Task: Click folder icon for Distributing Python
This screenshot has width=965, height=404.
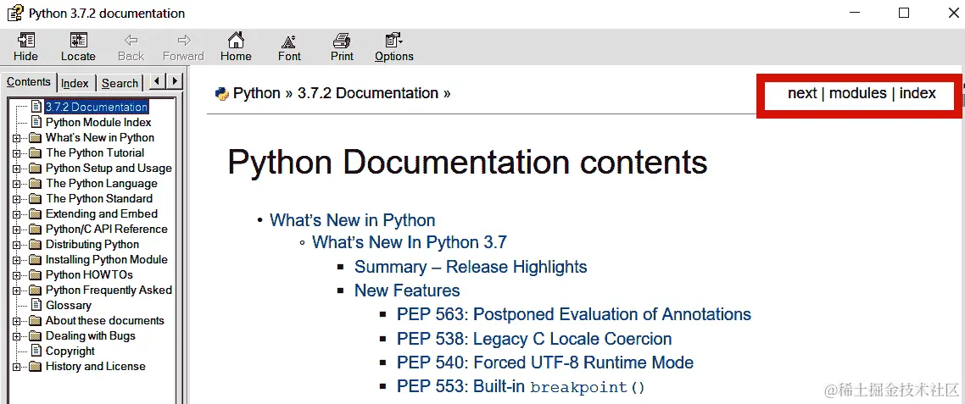Action: pos(35,244)
